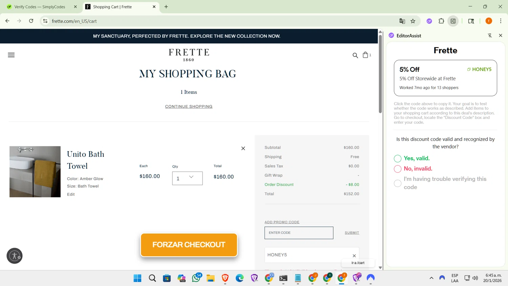Viewport: 508px width, 286px height.
Task: Open the ESP LAA language indicator
Action: pos(454,278)
